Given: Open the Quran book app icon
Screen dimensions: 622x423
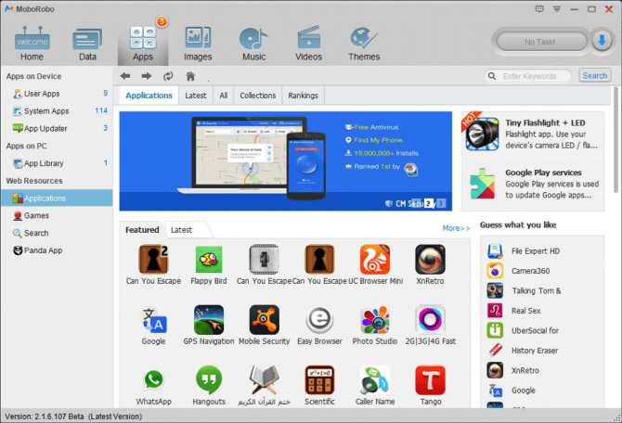Looking at the screenshot, I should pos(265,385).
